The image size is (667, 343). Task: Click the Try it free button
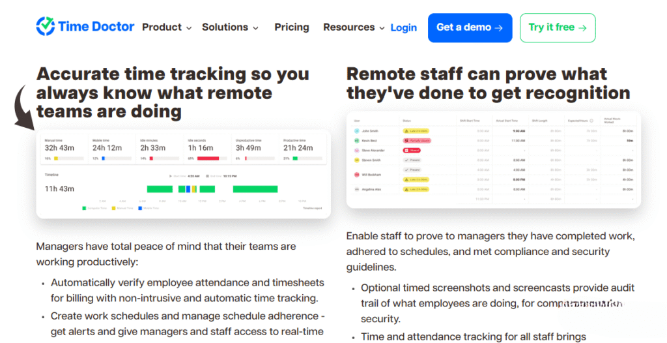tap(557, 27)
